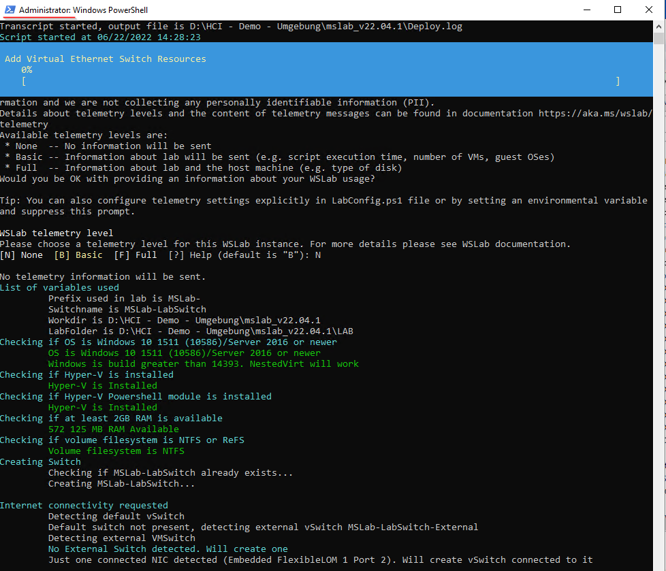Click 'Transcript started, output file' line
Screen dimensions: 666x571
231,27
